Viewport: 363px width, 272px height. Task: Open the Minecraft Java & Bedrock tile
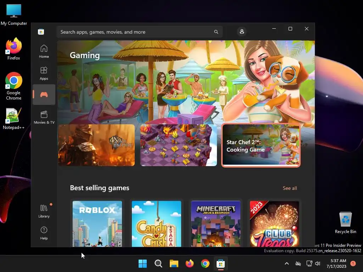216,224
